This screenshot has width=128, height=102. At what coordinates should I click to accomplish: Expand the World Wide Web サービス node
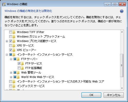coord(11,77)
